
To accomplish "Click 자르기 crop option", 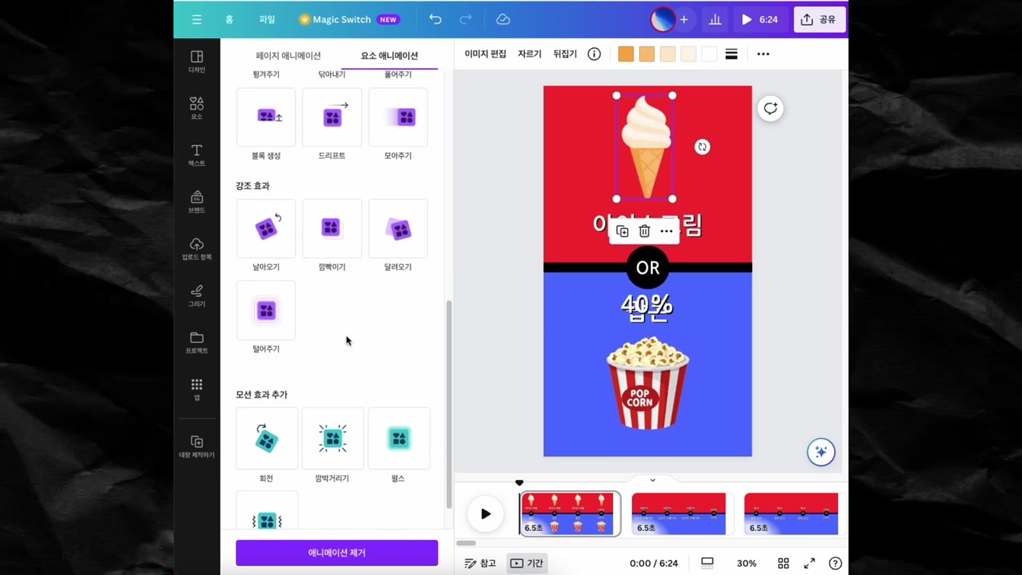I will pos(529,54).
